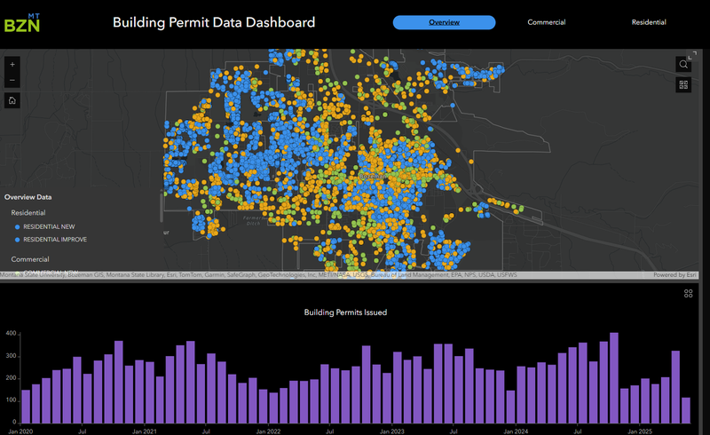Viewport: 710px width, 435px height.
Task: Zoom in on the map
Action: [x=12, y=65]
